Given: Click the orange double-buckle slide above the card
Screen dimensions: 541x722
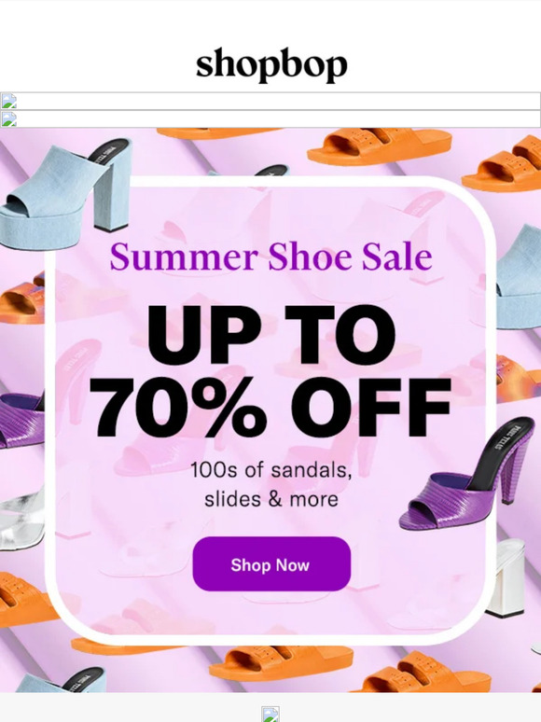Looking at the screenshot, I should click(x=380, y=146).
